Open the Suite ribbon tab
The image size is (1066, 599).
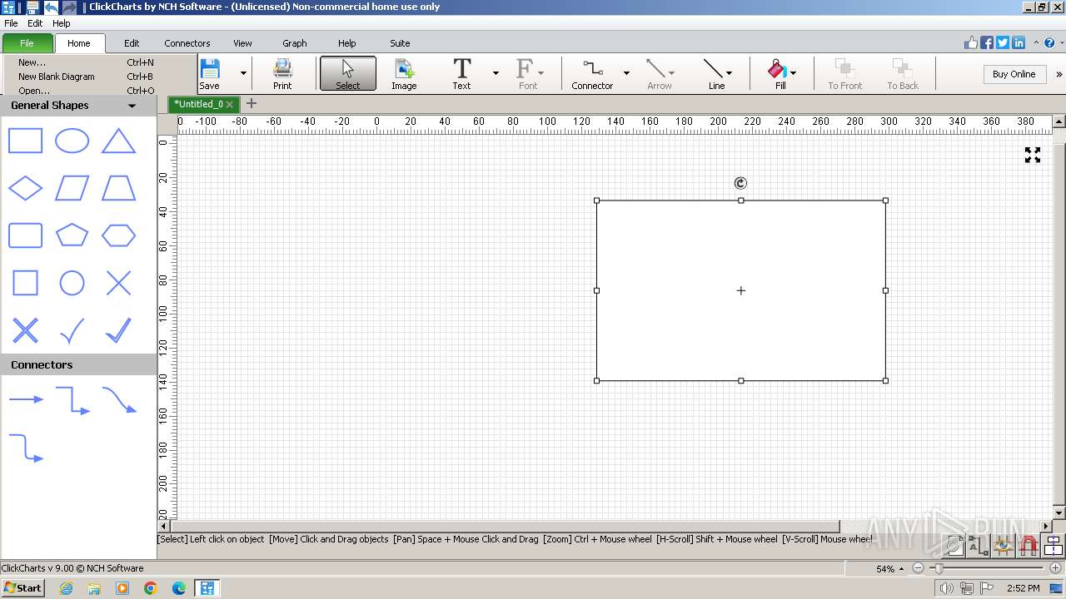click(x=400, y=43)
